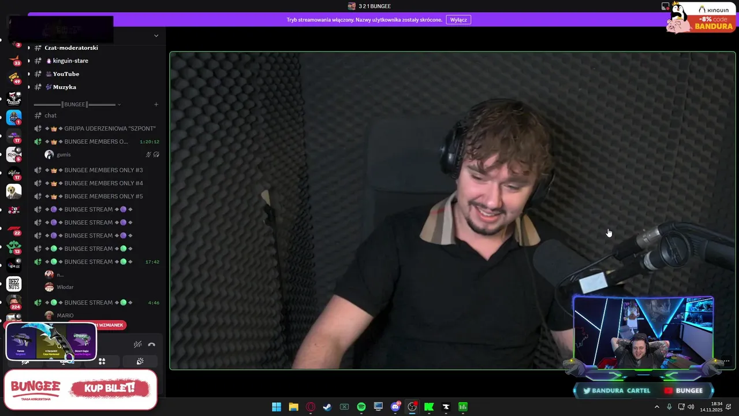Join BUNGEE MEMBERS ONLY #5 voice channel

pos(96,196)
